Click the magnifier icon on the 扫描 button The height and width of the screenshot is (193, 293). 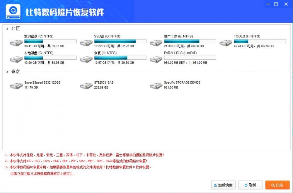pos(272,185)
